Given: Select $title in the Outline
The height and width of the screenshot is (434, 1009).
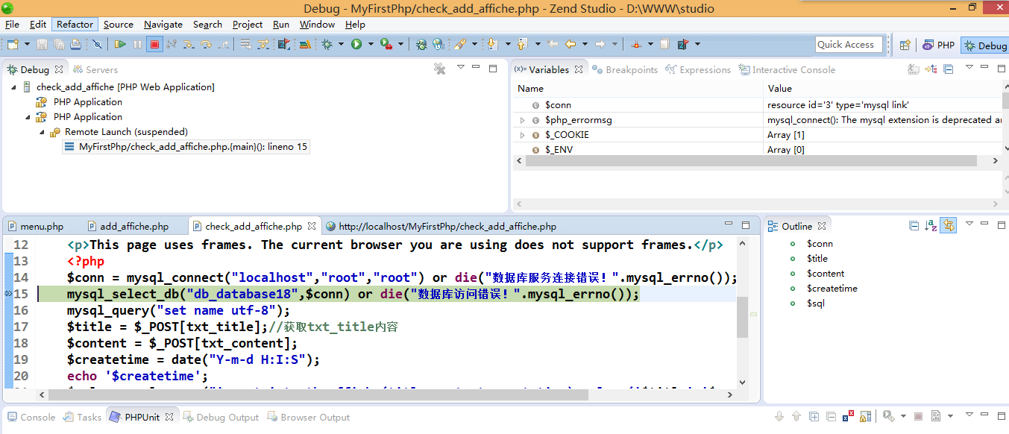Looking at the screenshot, I should [817, 259].
